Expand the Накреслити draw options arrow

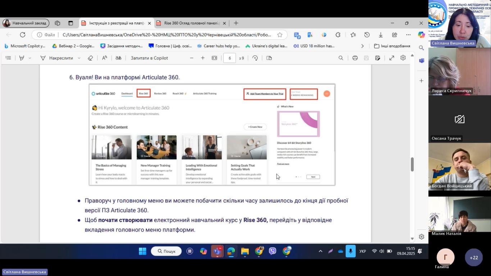click(79, 58)
